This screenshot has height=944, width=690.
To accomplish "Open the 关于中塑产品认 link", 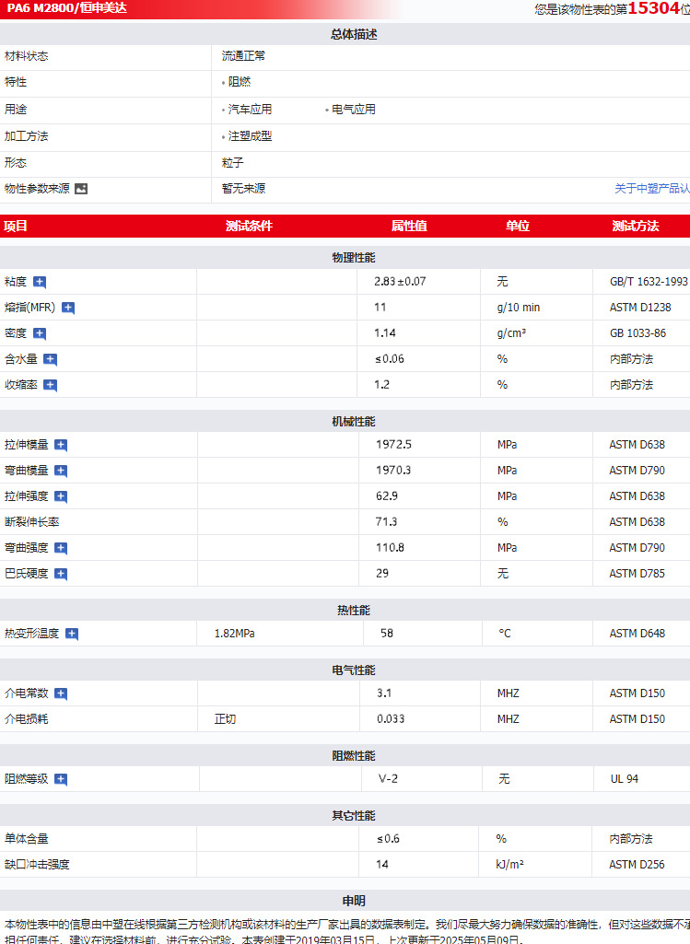I will (652, 189).
